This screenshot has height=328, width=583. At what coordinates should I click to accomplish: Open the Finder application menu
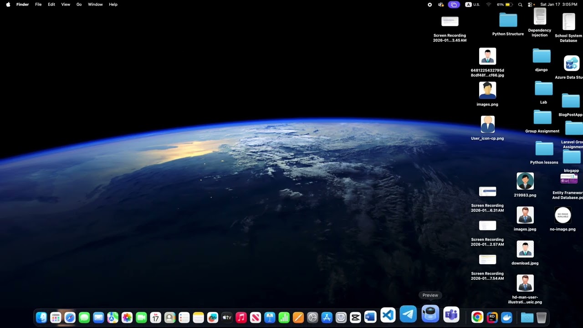click(22, 5)
